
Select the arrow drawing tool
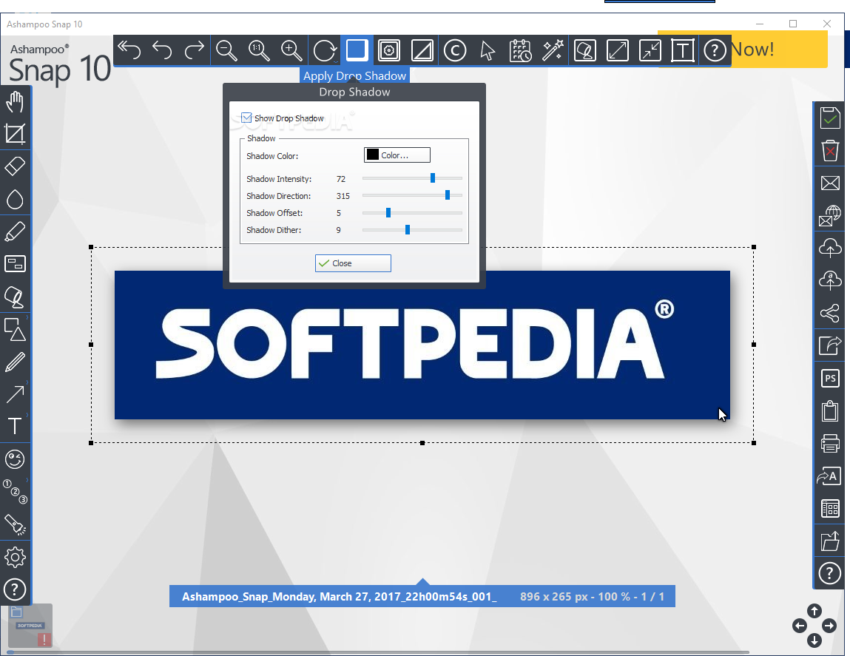click(16, 394)
